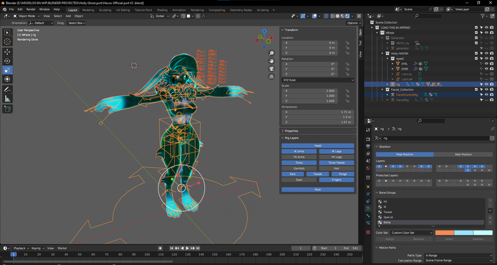The height and width of the screenshot is (265, 497).
Task: Uncheck the Faceit_Collection checkbox
Action: 476,89
